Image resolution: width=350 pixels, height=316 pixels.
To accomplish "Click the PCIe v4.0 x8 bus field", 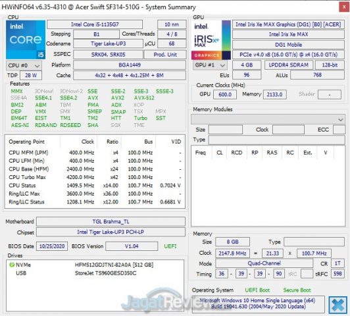I will 288,55.
